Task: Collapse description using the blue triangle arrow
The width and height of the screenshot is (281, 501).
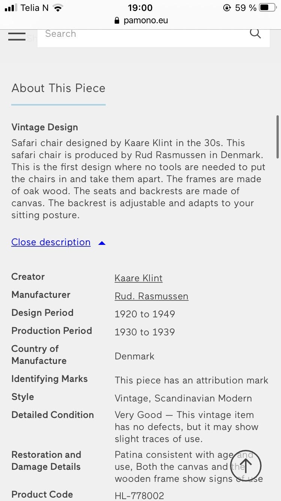Action: click(102, 243)
